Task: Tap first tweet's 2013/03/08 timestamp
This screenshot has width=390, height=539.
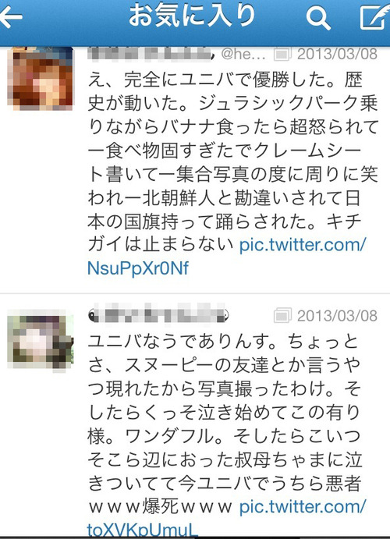Action: click(x=337, y=54)
